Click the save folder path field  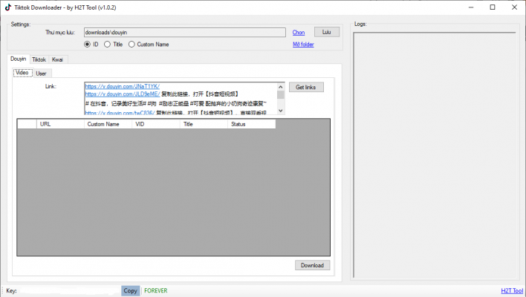pos(185,33)
